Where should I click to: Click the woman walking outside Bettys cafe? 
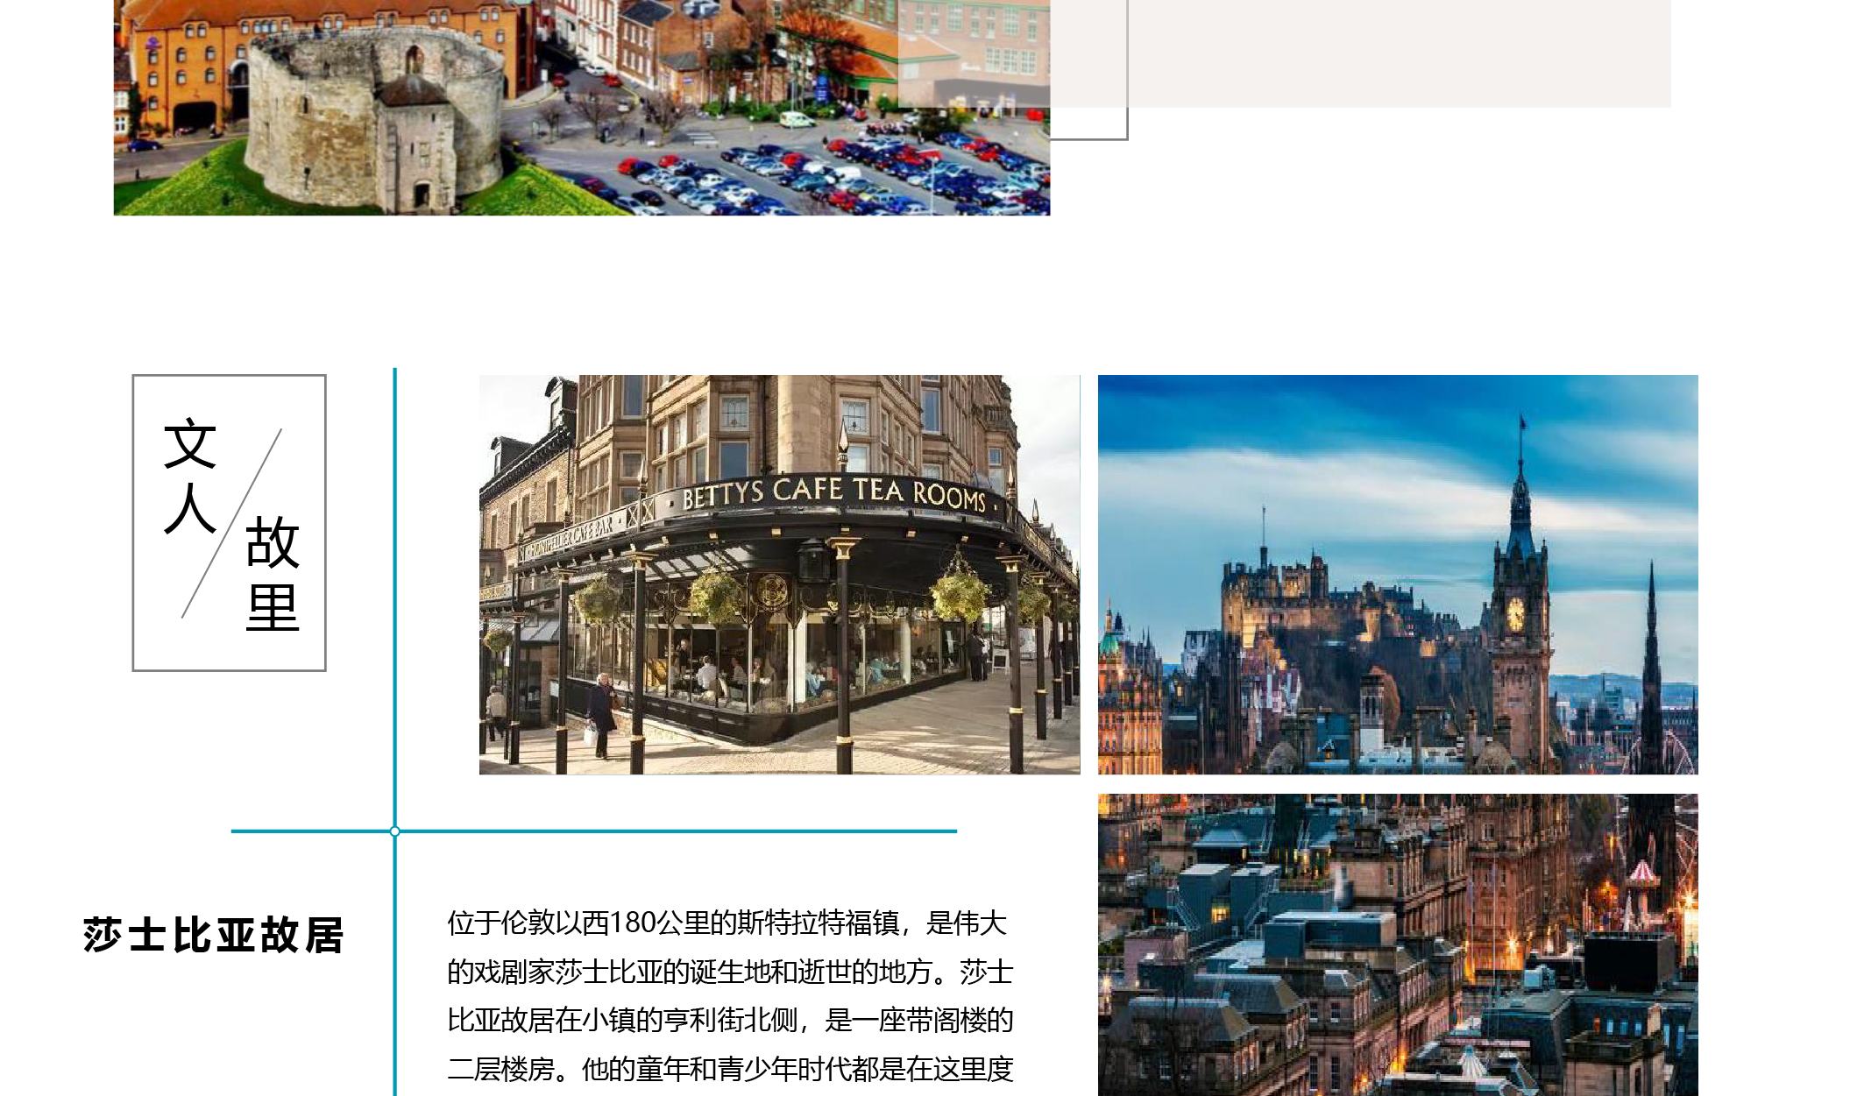point(601,710)
